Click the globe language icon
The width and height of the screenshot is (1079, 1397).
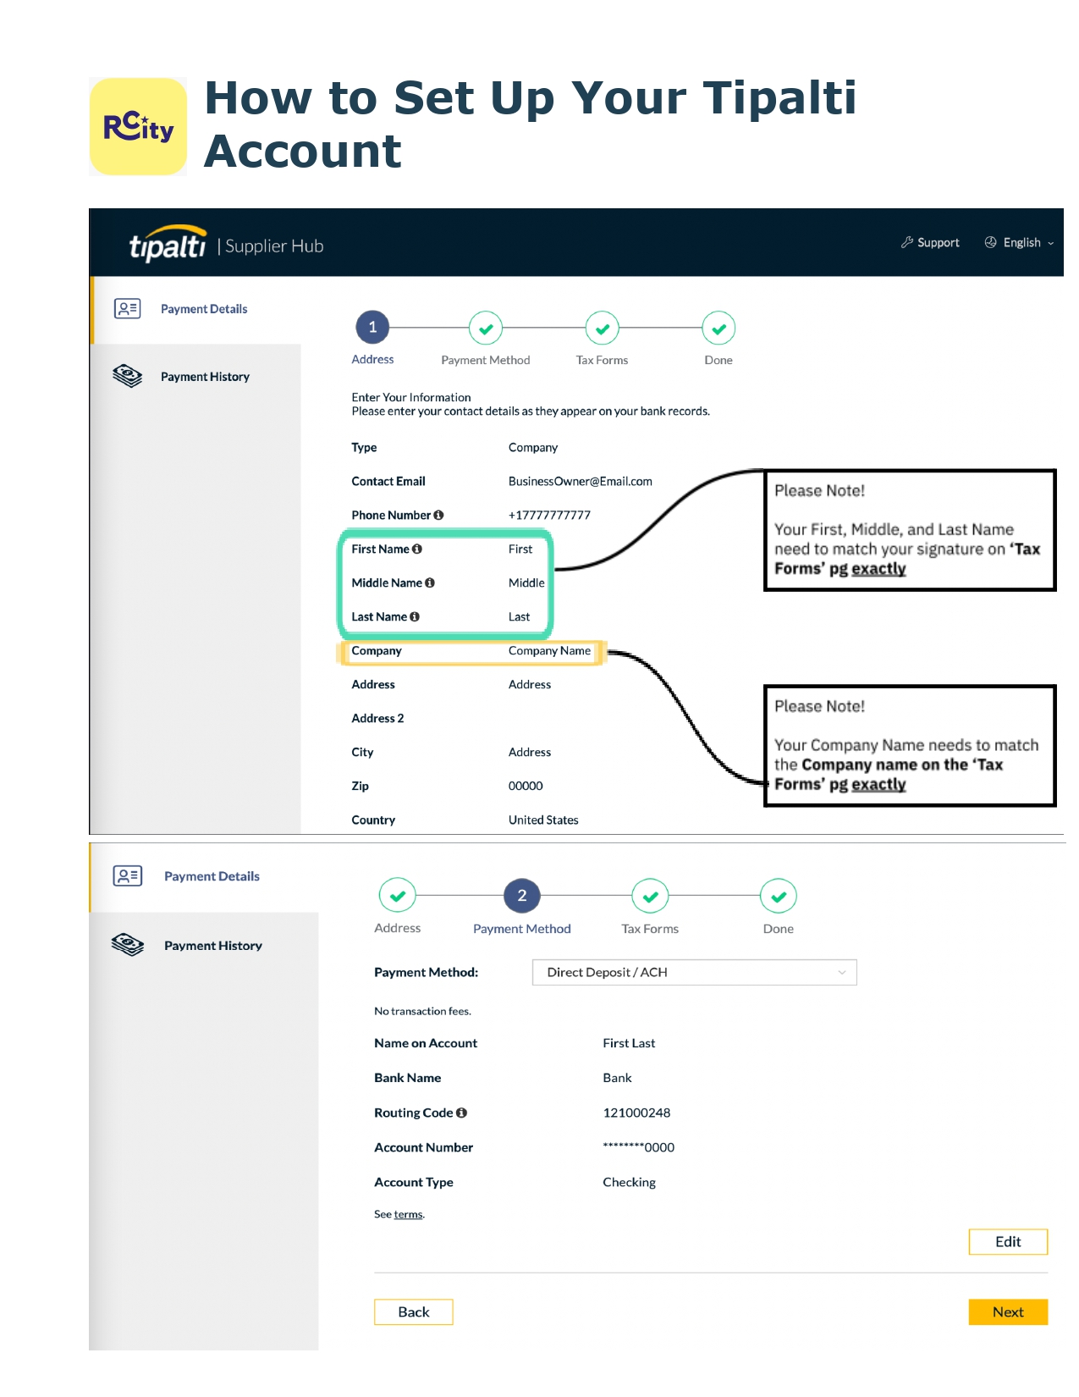[x=990, y=242]
